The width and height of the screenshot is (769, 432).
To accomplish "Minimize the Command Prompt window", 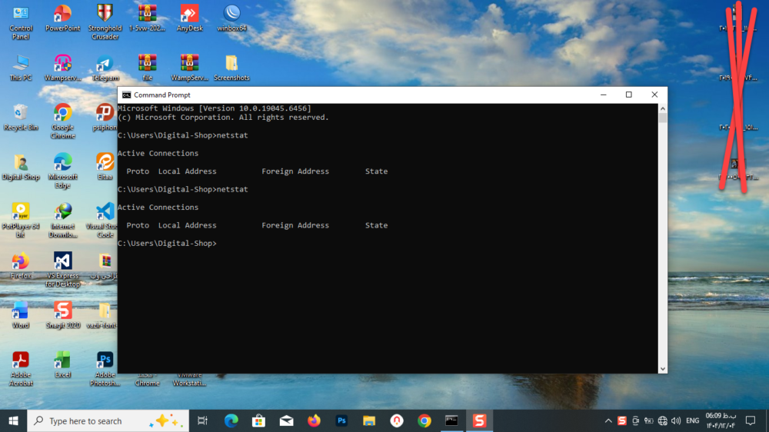I will pos(603,95).
